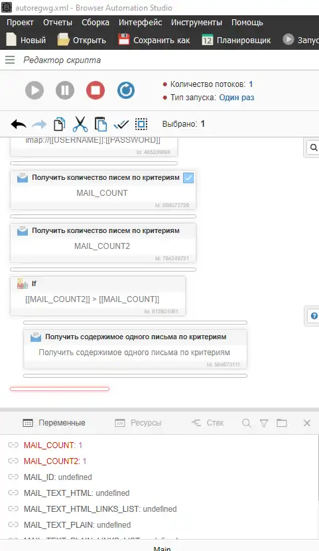
Task: Select the If MAIL_COUNT2 condition block
Action: [97, 296]
